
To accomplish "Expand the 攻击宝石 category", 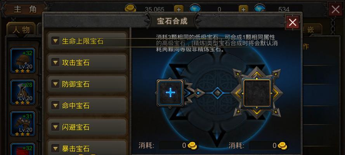I will pos(87,62).
